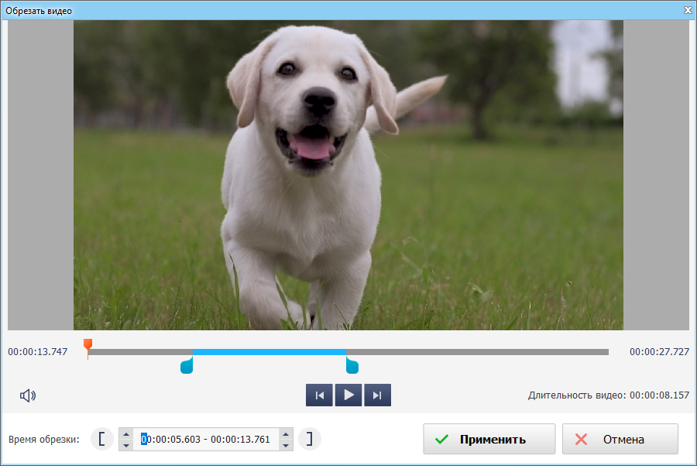Jump to the previous frame
This screenshot has width=697, height=466.
tap(319, 395)
